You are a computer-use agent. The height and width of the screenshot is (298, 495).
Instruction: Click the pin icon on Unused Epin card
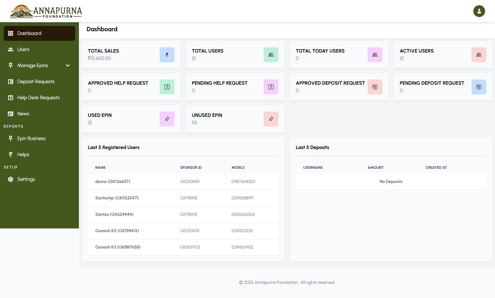[x=271, y=119]
